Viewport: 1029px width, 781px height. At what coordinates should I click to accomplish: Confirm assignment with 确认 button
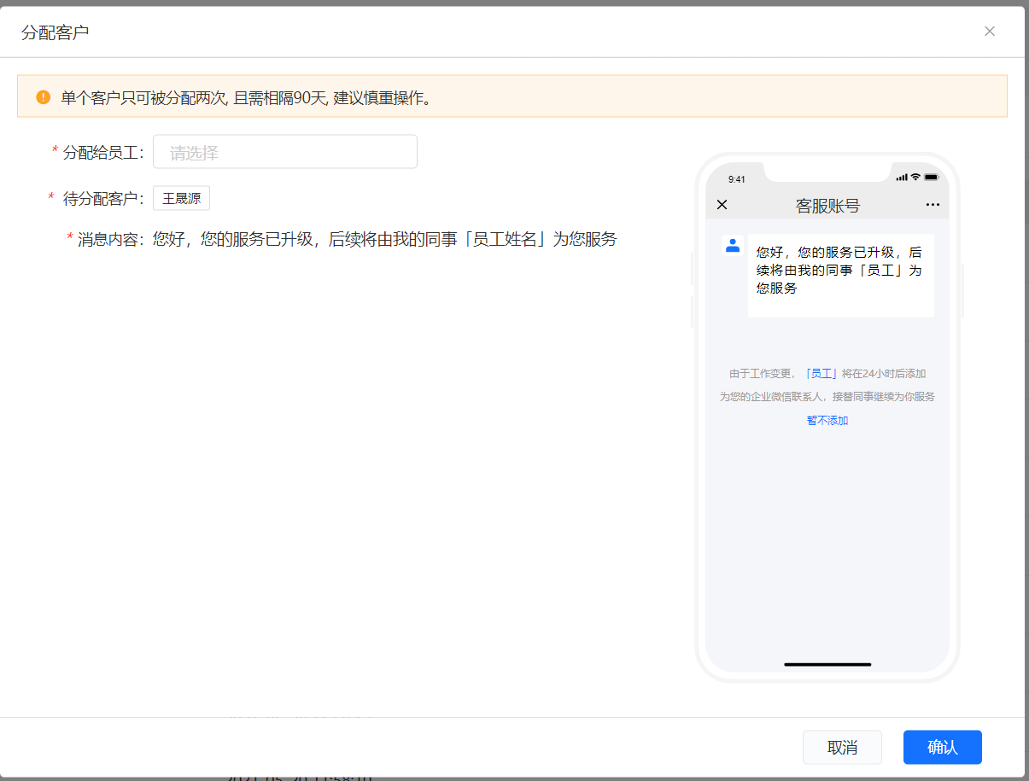[x=943, y=748]
